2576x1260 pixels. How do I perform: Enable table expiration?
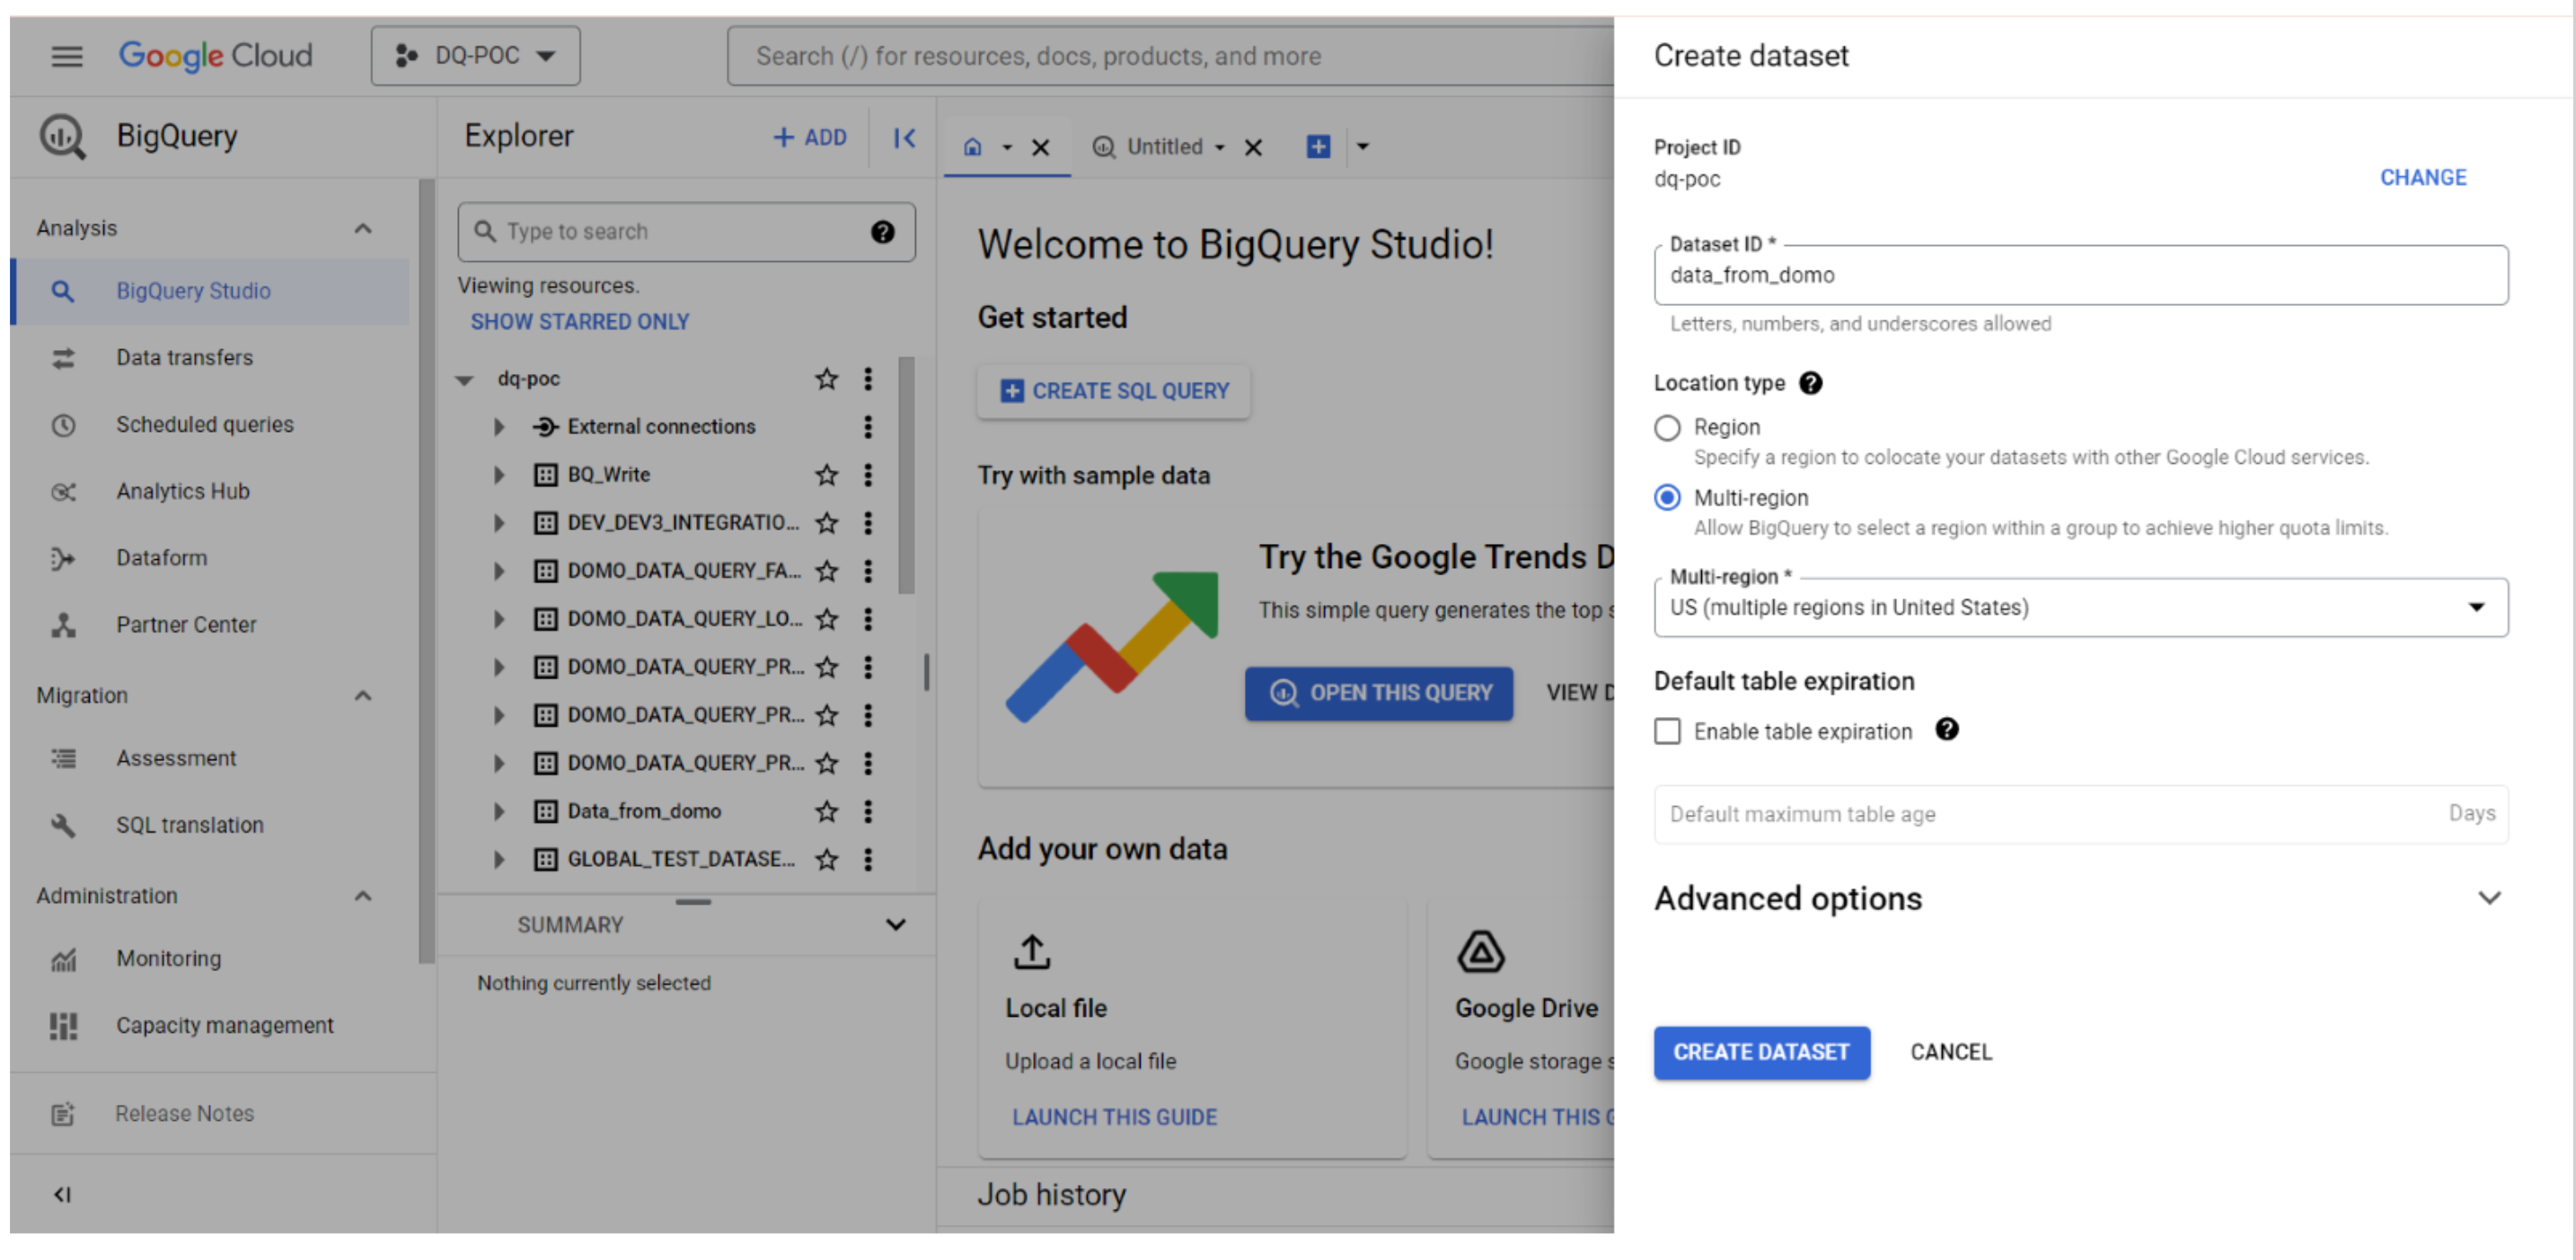[x=1667, y=731]
